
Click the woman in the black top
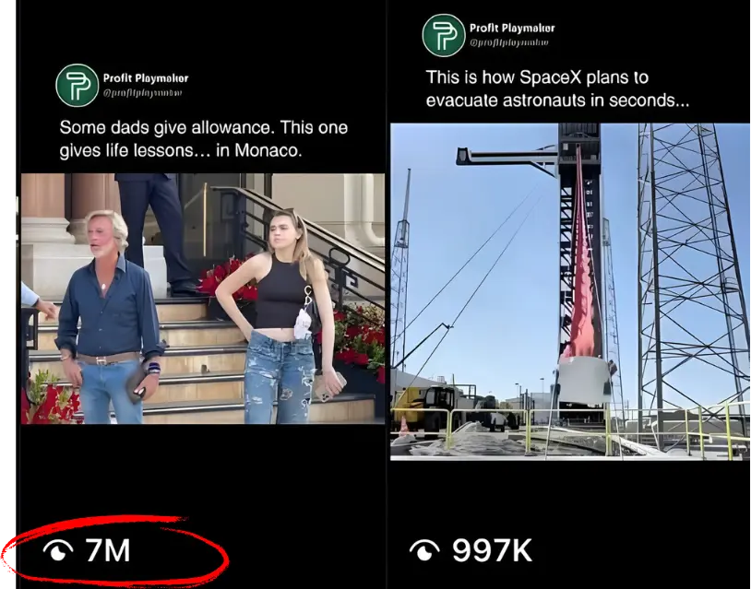(x=280, y=317)
